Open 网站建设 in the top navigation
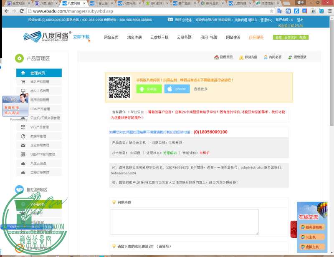The image size is (334, 257). 233,38
